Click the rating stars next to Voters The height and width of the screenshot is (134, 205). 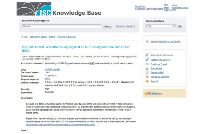(131, 57)
